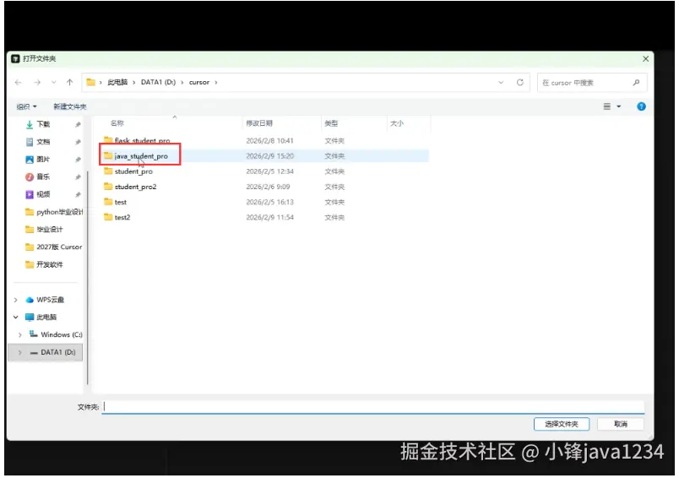Unpin 视频 using its pin icon
Viewport: 679px width, 478px height.
[x=78, y=195]
